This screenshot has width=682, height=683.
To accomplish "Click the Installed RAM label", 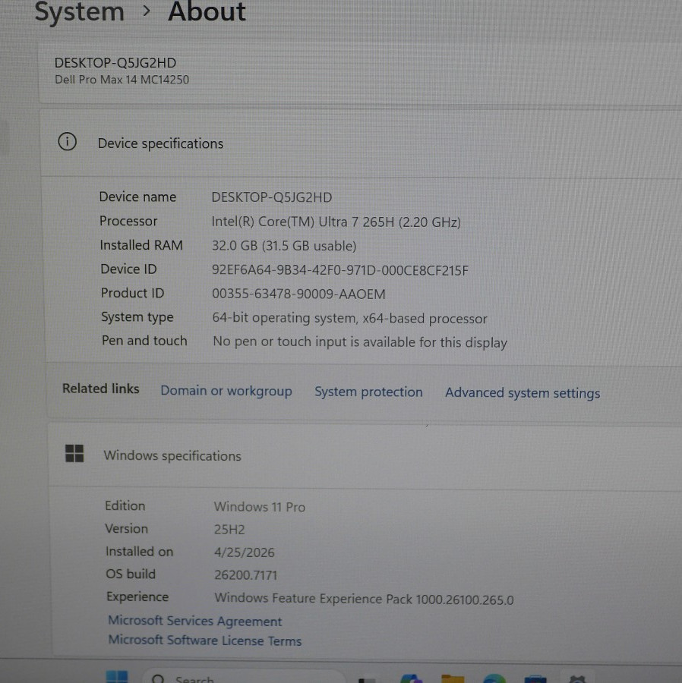I will 141,245.
